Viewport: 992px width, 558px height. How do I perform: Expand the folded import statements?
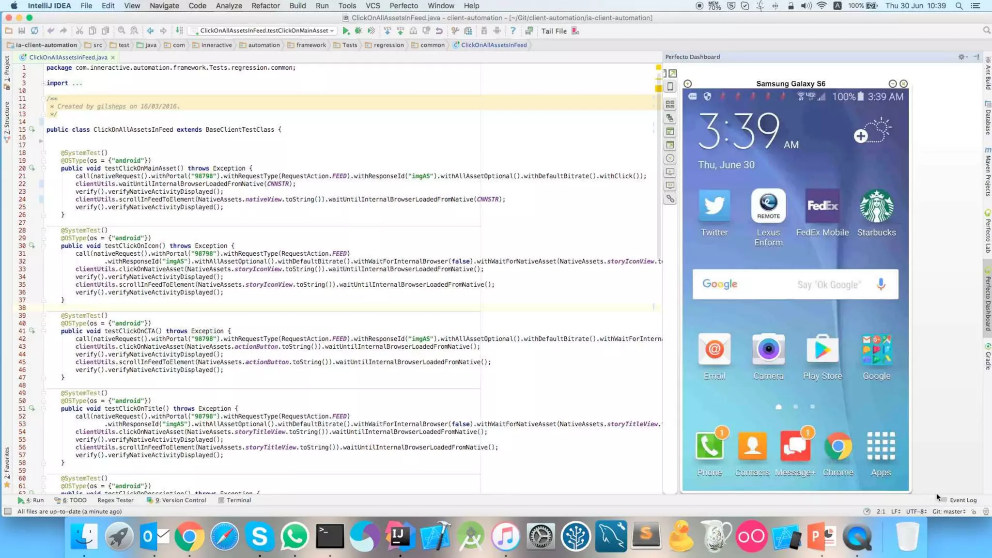[x=77, y=83]
